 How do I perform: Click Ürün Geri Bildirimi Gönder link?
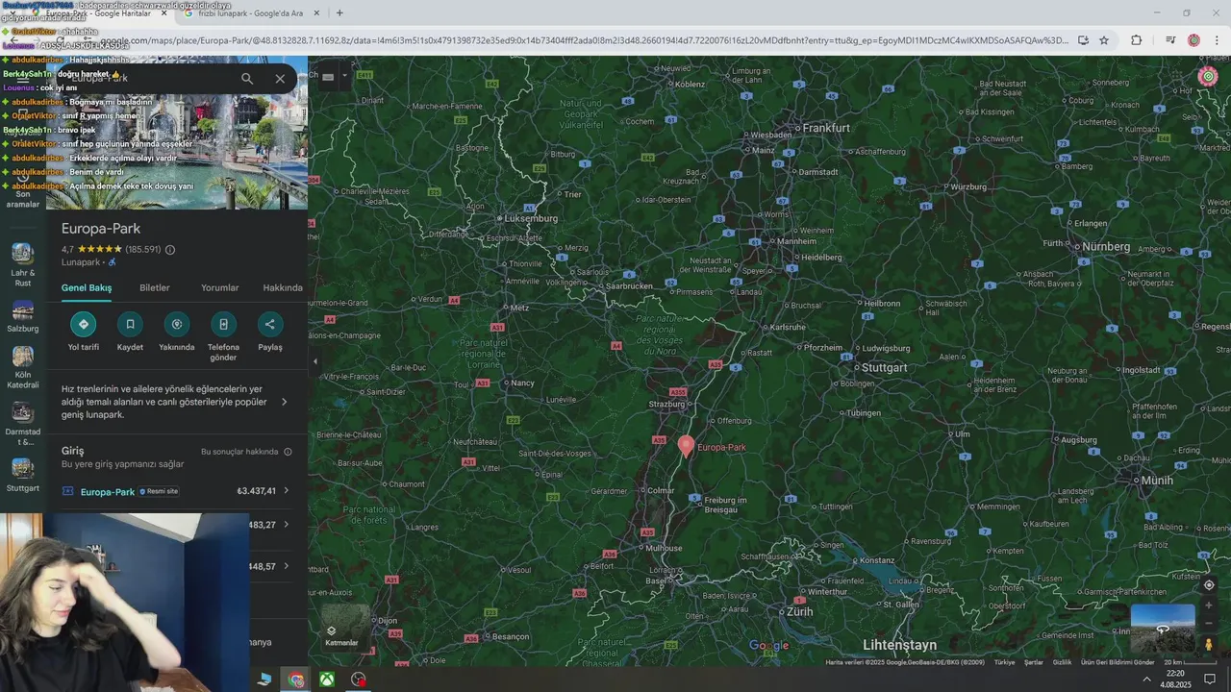pyautogui.click(x=1118, y=662)
